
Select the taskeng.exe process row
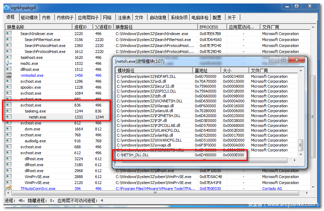point(35,111)
